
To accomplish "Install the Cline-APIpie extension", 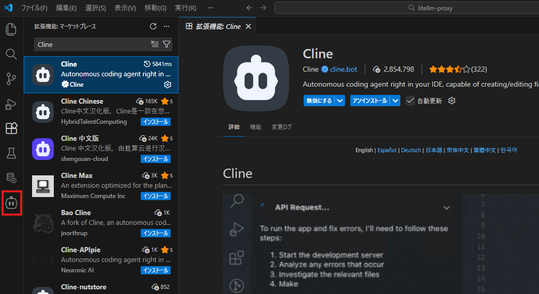I will 156,270.
